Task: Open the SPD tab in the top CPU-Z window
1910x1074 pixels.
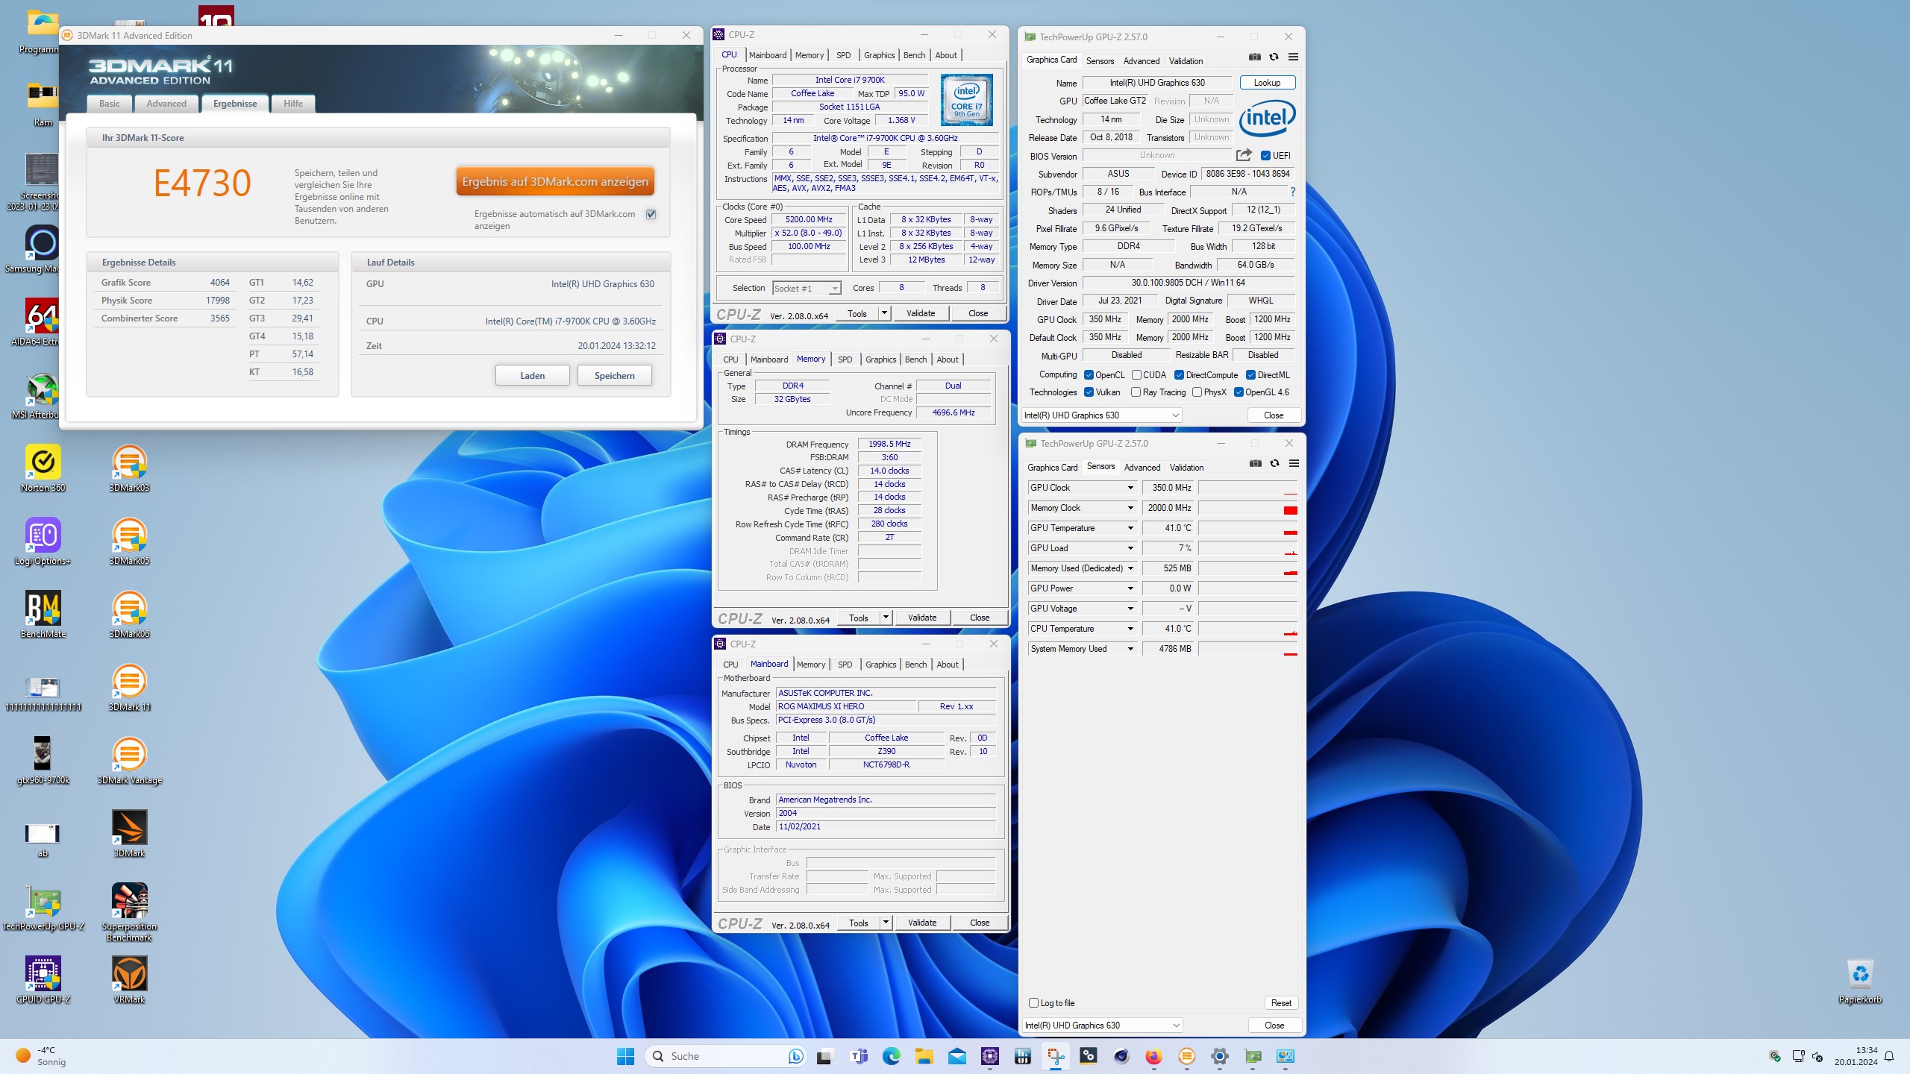Action: click(x=843, y=55)
